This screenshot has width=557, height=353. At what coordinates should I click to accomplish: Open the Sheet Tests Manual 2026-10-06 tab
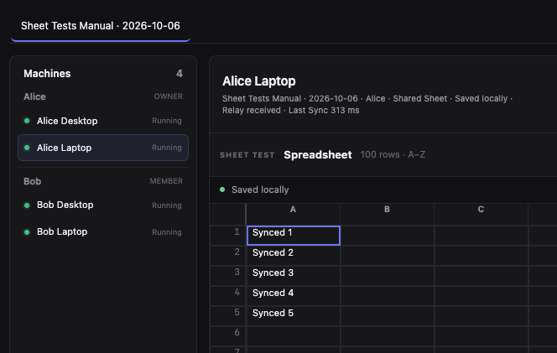[101, 26]
